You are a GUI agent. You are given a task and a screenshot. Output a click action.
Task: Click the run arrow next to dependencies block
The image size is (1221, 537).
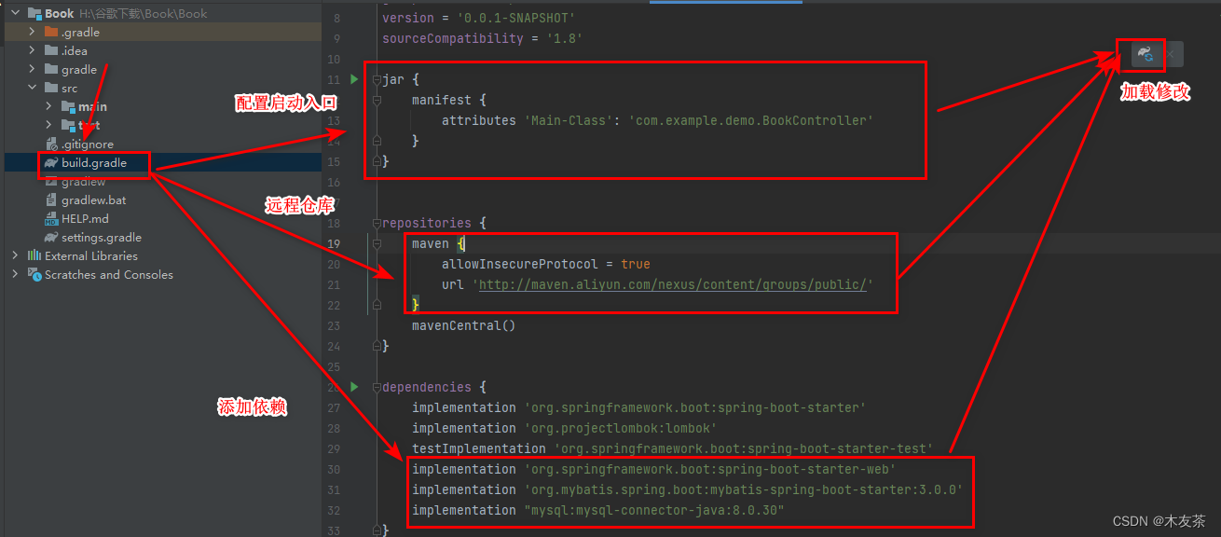coord(354,387)
